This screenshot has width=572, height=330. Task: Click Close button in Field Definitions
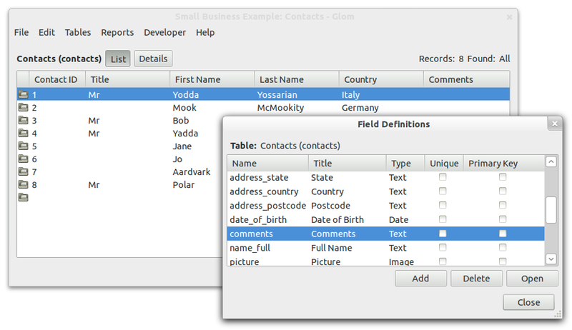coord(528,302)
